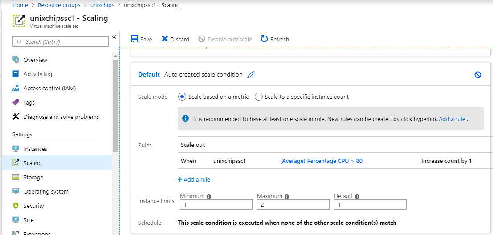Click the Maximum info icon

[287, 196]
